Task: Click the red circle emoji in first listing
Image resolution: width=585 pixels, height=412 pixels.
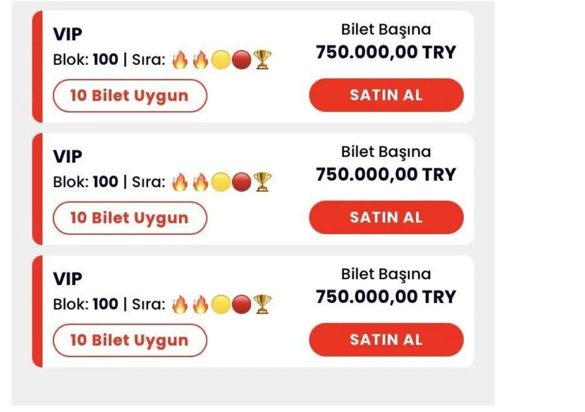Action: [x=242, y=59]
